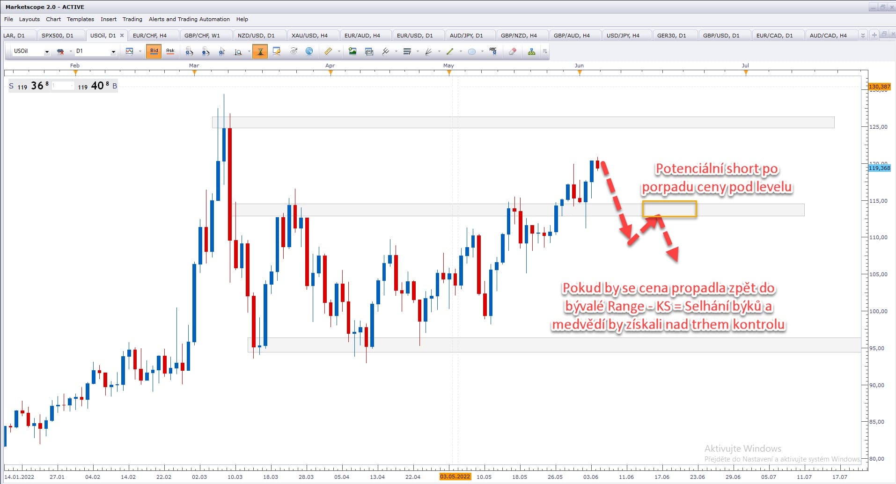Click the ABC text label tool
896x484 pixels.
[493, 51]
